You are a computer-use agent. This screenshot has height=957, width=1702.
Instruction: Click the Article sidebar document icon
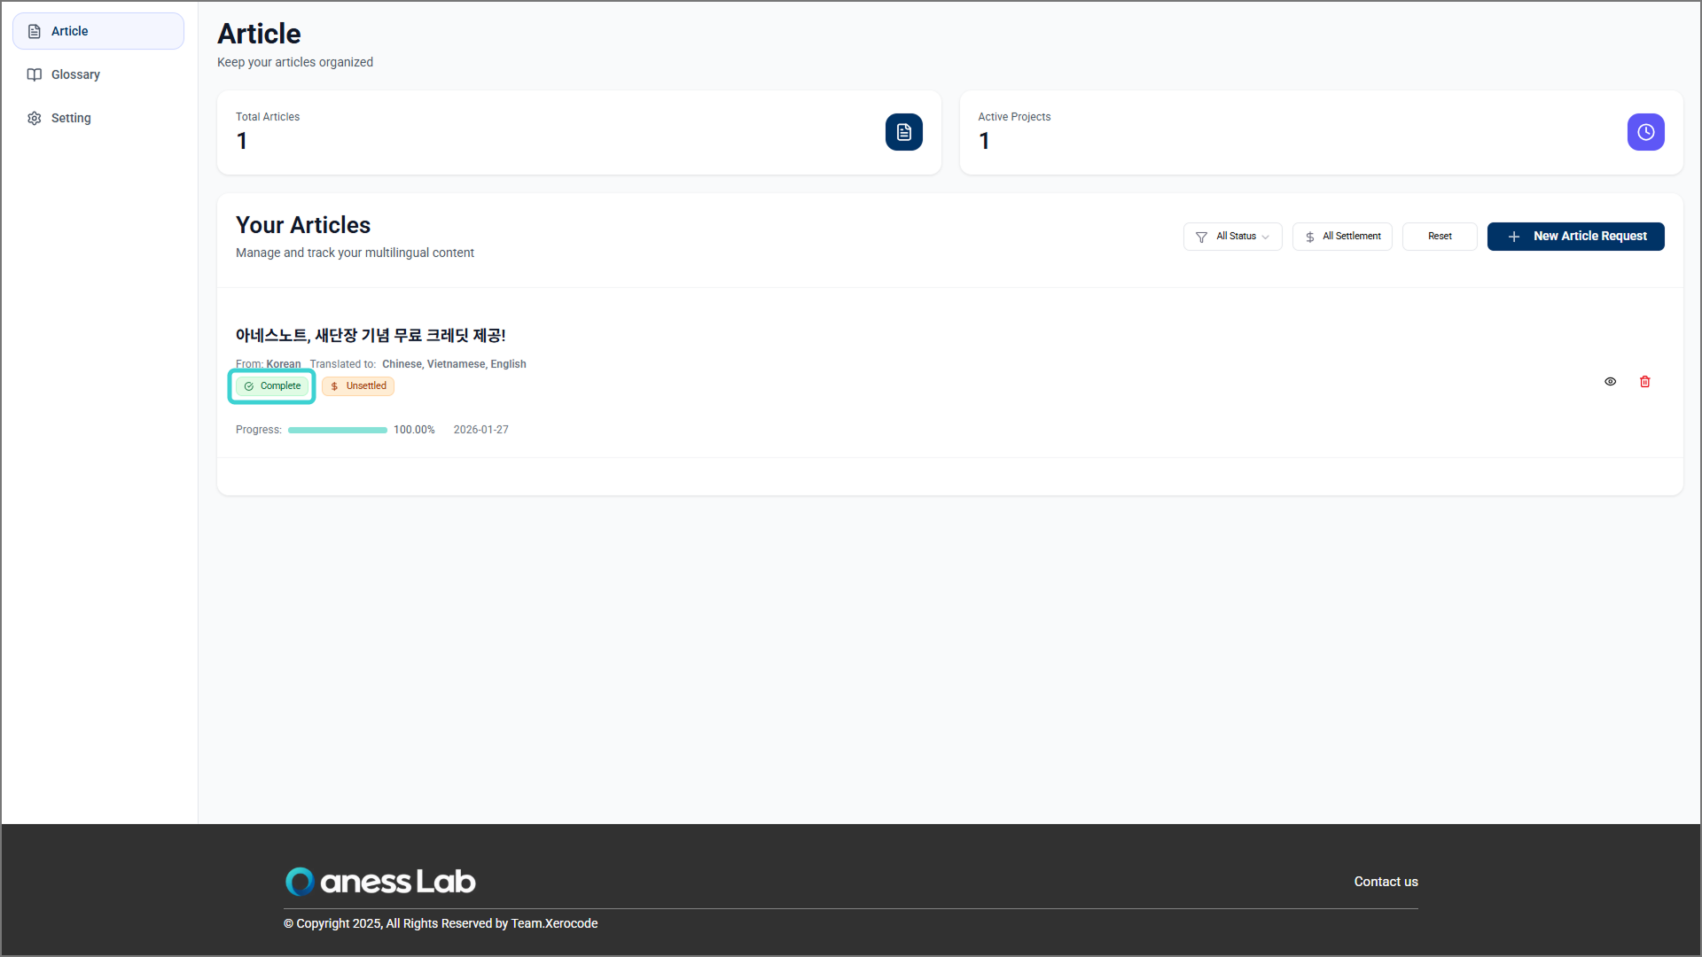click(x=35, y=32)
